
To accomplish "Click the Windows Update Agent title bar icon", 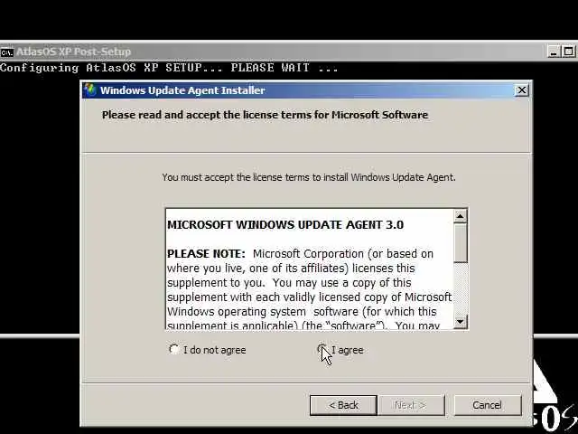I will [90, 90].
